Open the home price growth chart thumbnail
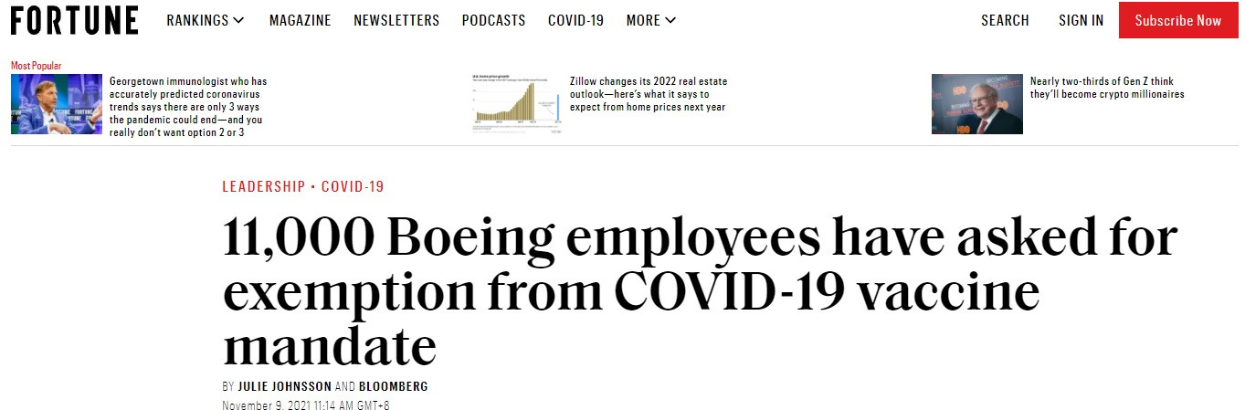Screen dimensions: 1245x410 click(517, 104)
